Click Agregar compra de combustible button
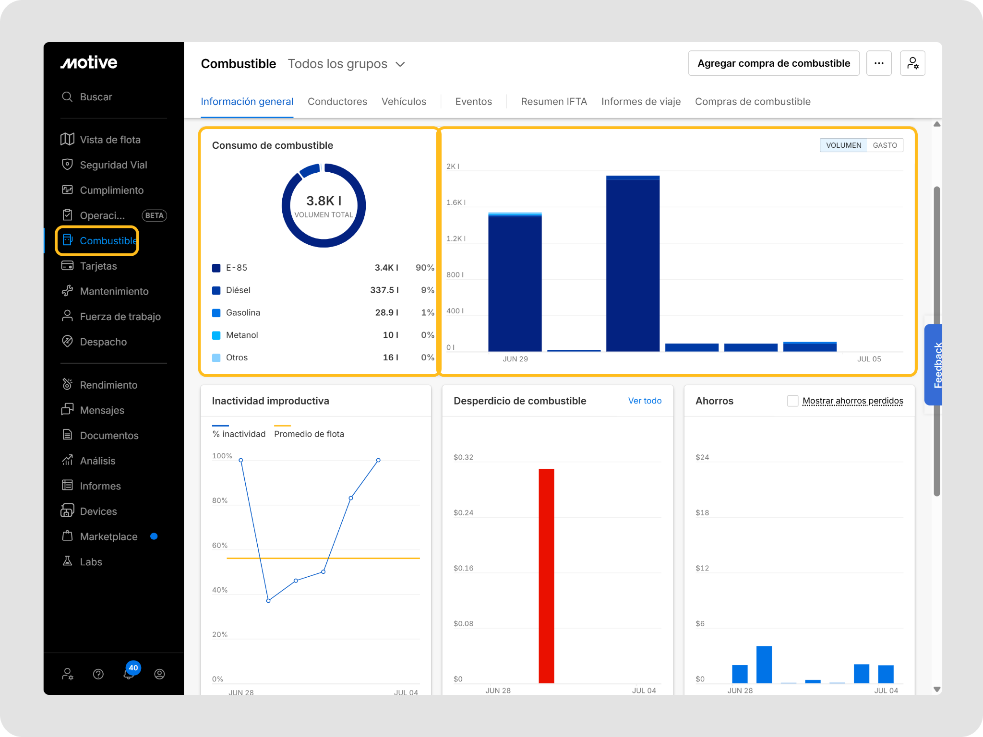Screen dimensions: 983x737 point(774,63)
